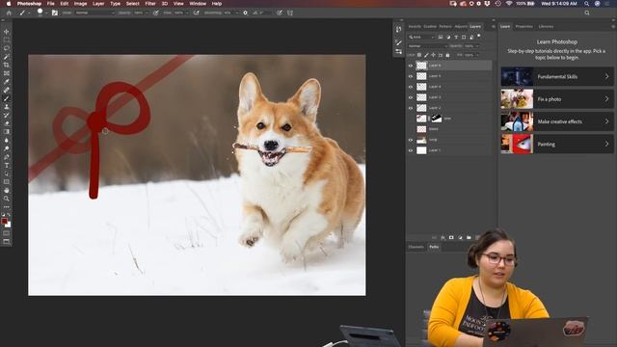Hide Layer 5 with its eye icon
The width and height of the screenshot is (617, 347).
tap(411, 76)
